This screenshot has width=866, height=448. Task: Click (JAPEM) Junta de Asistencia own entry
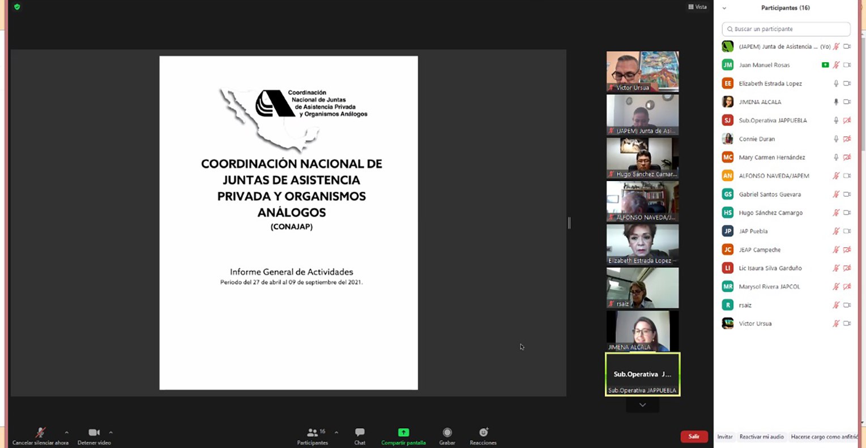pos(786,46)
